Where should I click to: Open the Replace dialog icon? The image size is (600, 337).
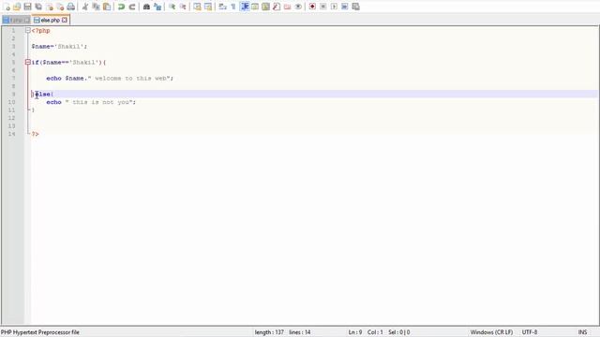[x=157, y=7]
